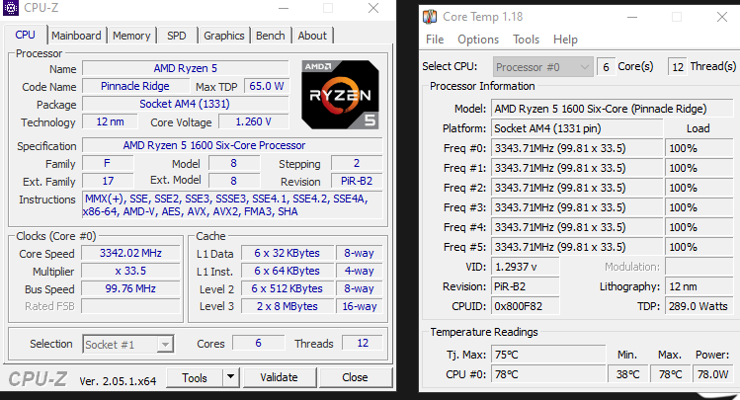Click the processor Name field AMD Ryzen 5

(186, 68)
